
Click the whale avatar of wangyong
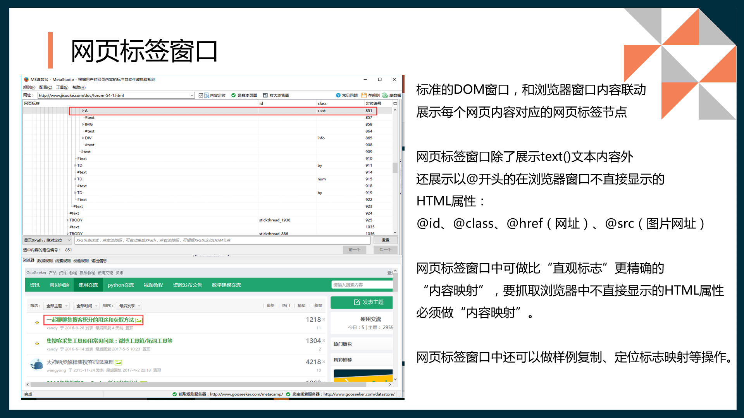click(x=37, y=365)
